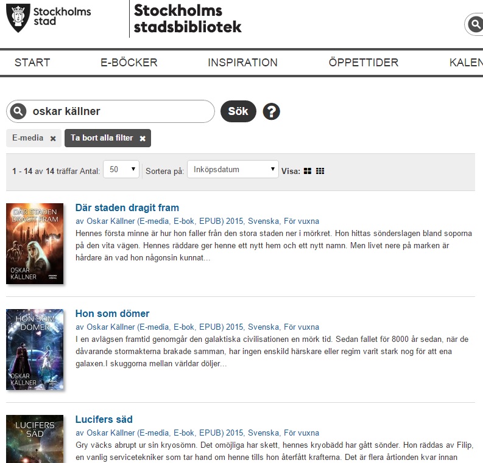Remove the E-media filter with its x
This screenshot has width=483, height=463.
pyautogui.click(x=53, y=139)
